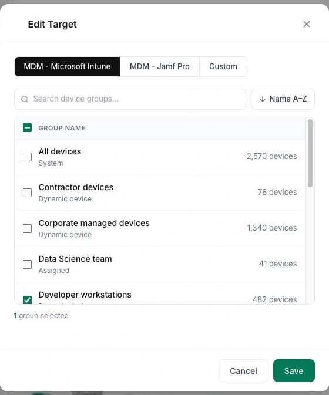The width and height of the screenshot is (329, 395).
Task: Click the 482 devices count
Action: point(275,299)
